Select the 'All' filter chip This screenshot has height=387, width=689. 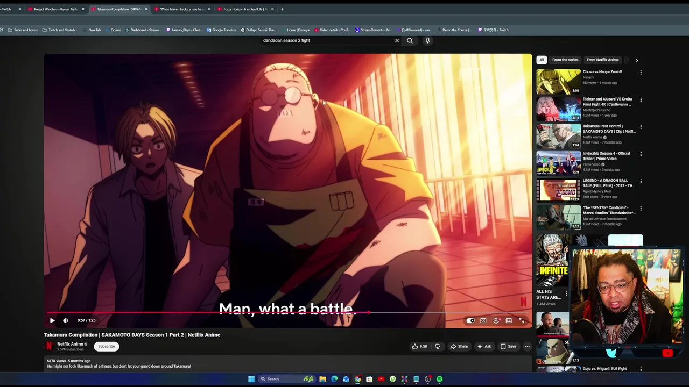click(x=542, y=60)
